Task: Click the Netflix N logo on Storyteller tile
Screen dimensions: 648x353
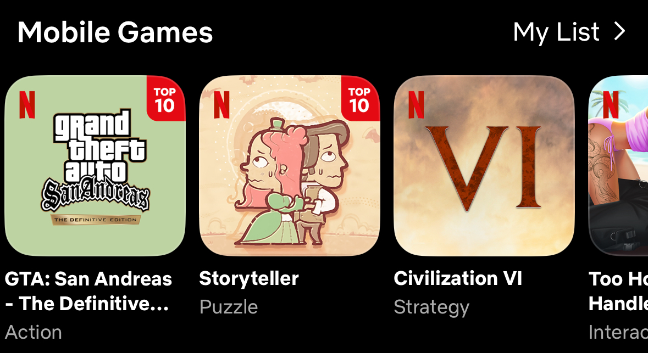Action: [x=221, y=104]
